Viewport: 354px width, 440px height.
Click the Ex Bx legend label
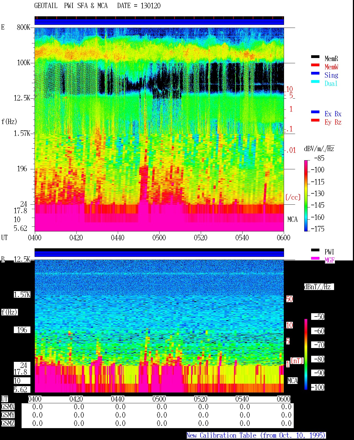point(333,114)
